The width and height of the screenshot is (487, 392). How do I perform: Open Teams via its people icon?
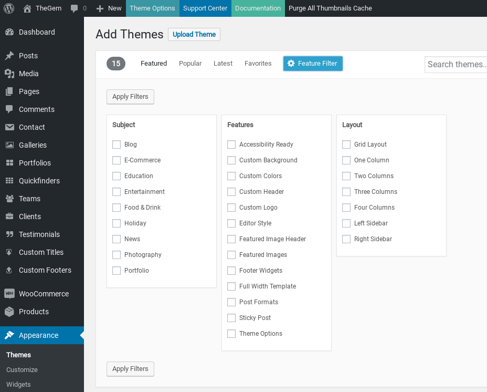9,199
